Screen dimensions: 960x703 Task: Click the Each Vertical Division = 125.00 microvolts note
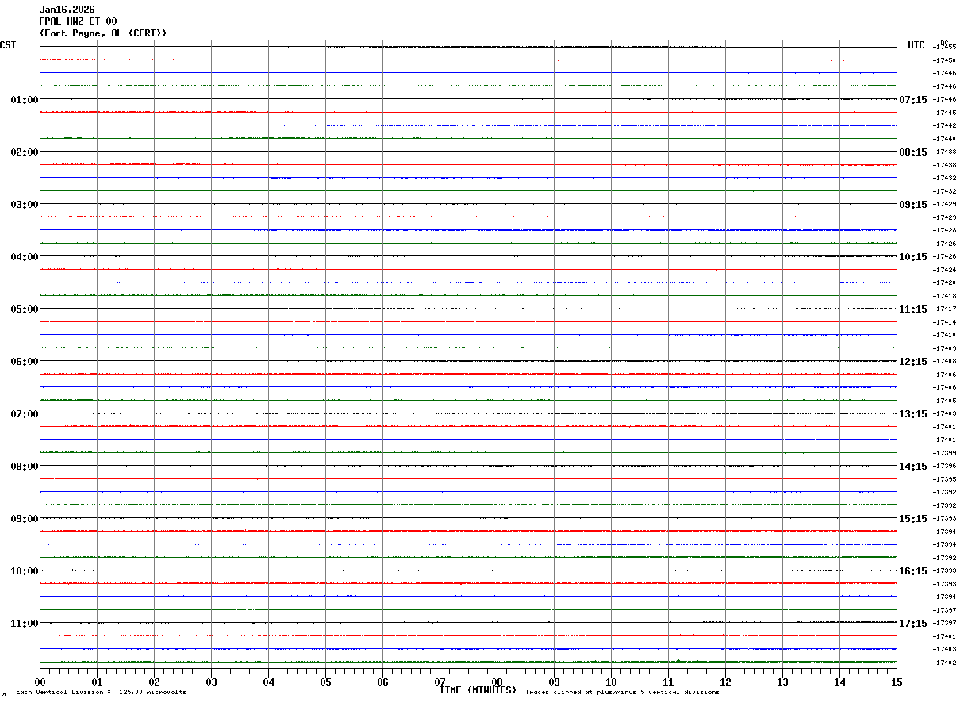tap(101, 692)
